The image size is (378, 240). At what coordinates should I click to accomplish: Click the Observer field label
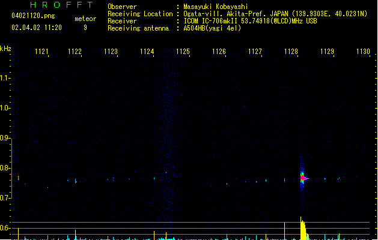point(122,7)
